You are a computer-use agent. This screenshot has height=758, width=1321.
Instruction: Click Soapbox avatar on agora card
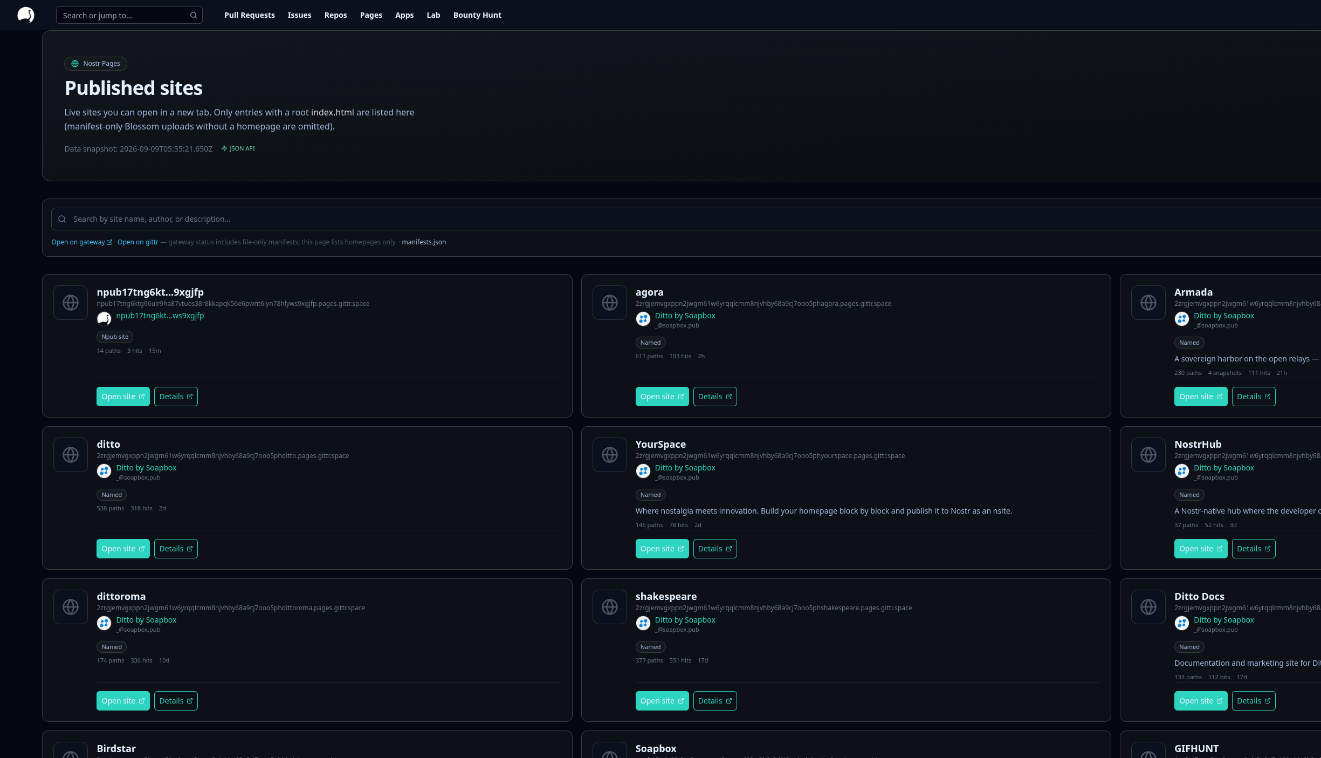click(643, 319)
